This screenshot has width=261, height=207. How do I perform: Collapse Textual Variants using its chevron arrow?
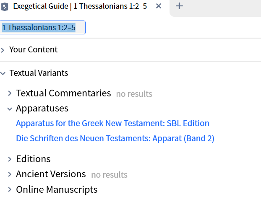(x=3, y=73)
